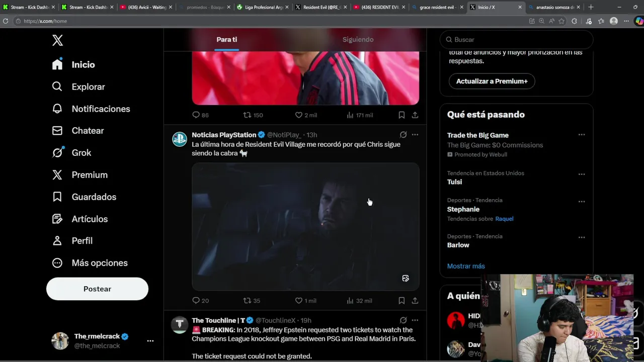Open more options on The Touchline post
The width and height of the screenshot is (644, 362).
coord(415,320)
